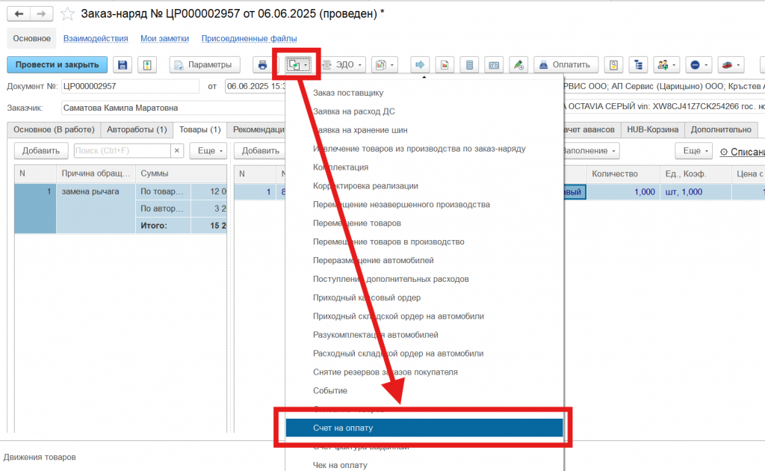765x471 pixels.
Task: Open the Еще dropdown next to search
Action: (210, 150)
